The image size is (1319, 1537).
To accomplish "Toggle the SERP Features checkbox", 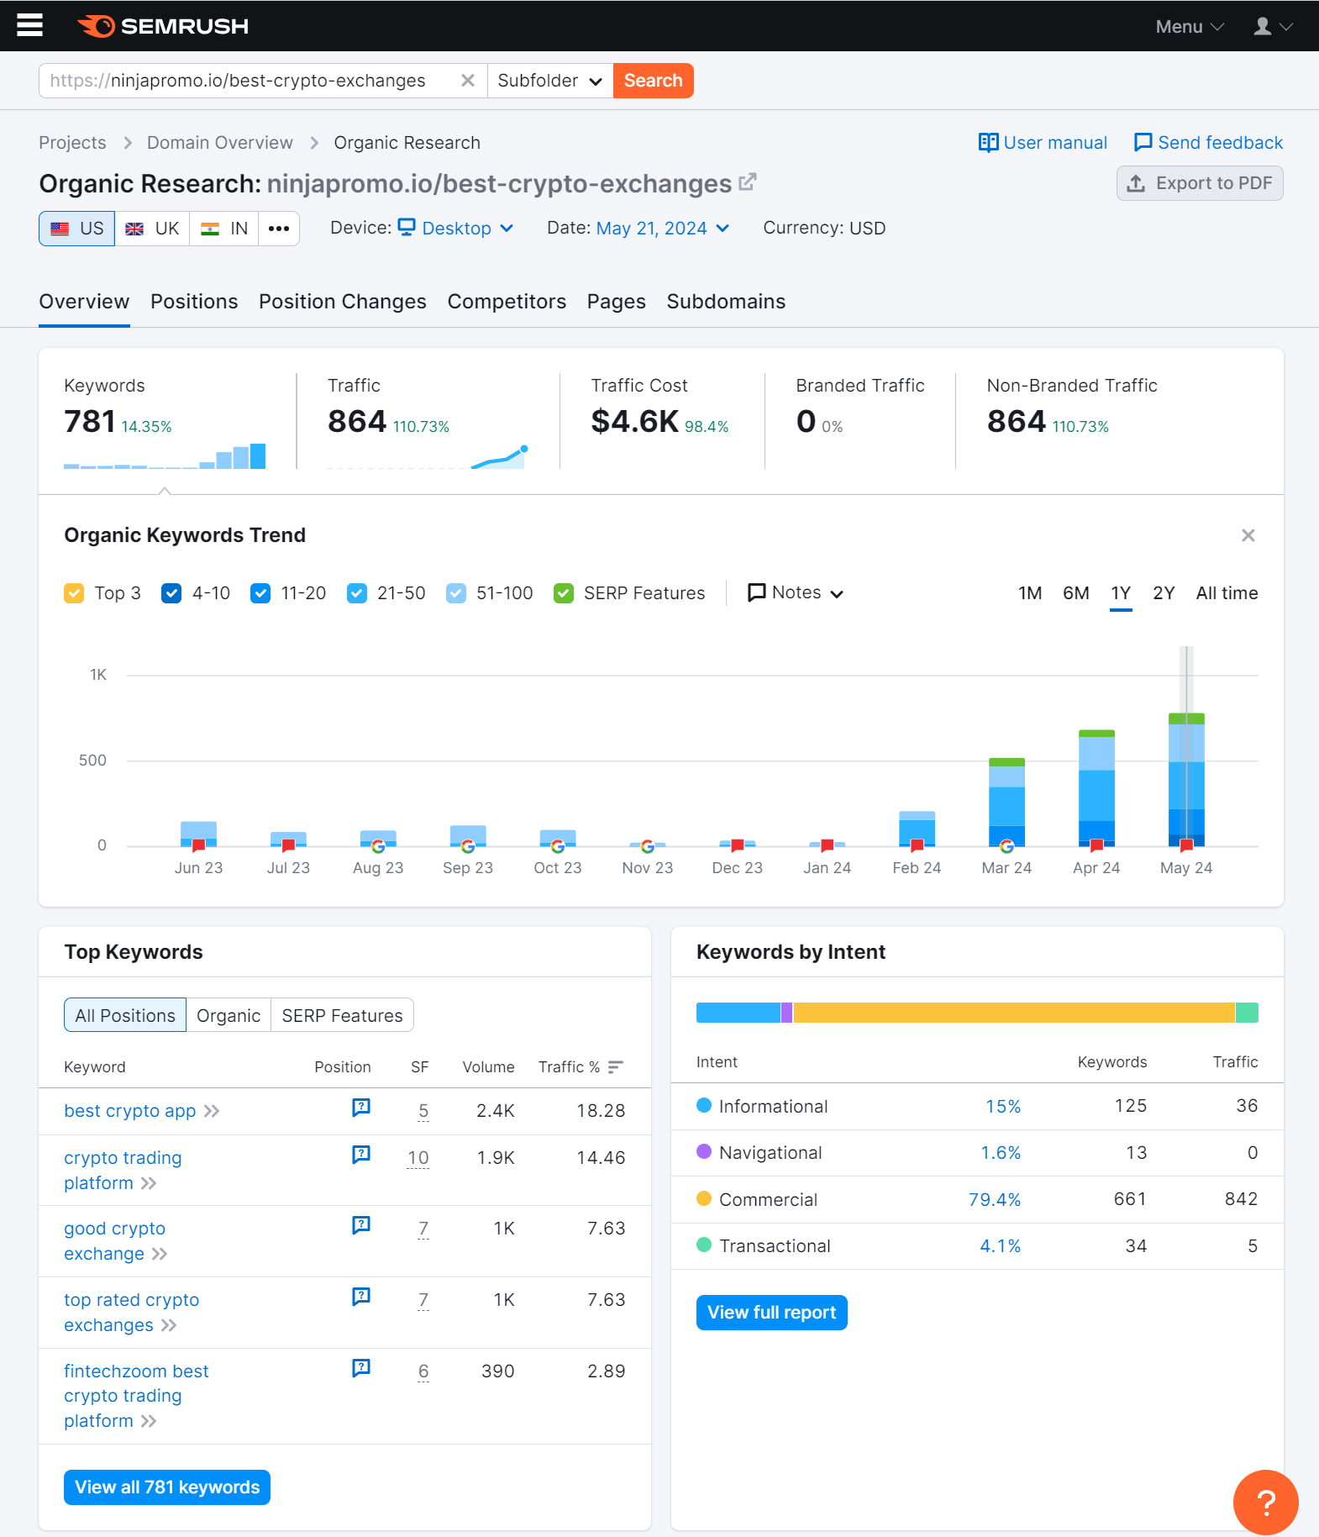I will coord(564,593).
